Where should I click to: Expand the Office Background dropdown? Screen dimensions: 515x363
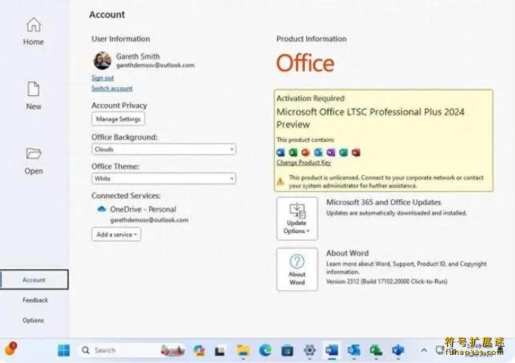tap(164, 149)
